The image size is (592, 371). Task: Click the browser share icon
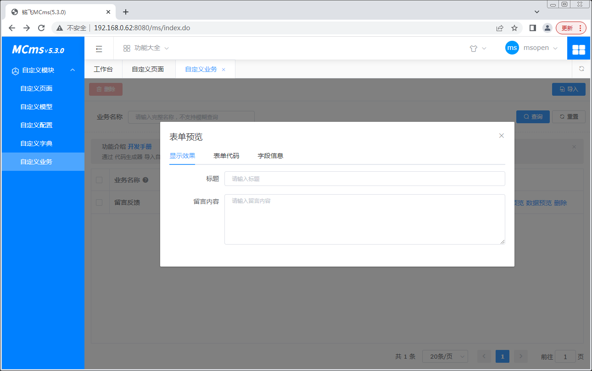coord(500,28)
